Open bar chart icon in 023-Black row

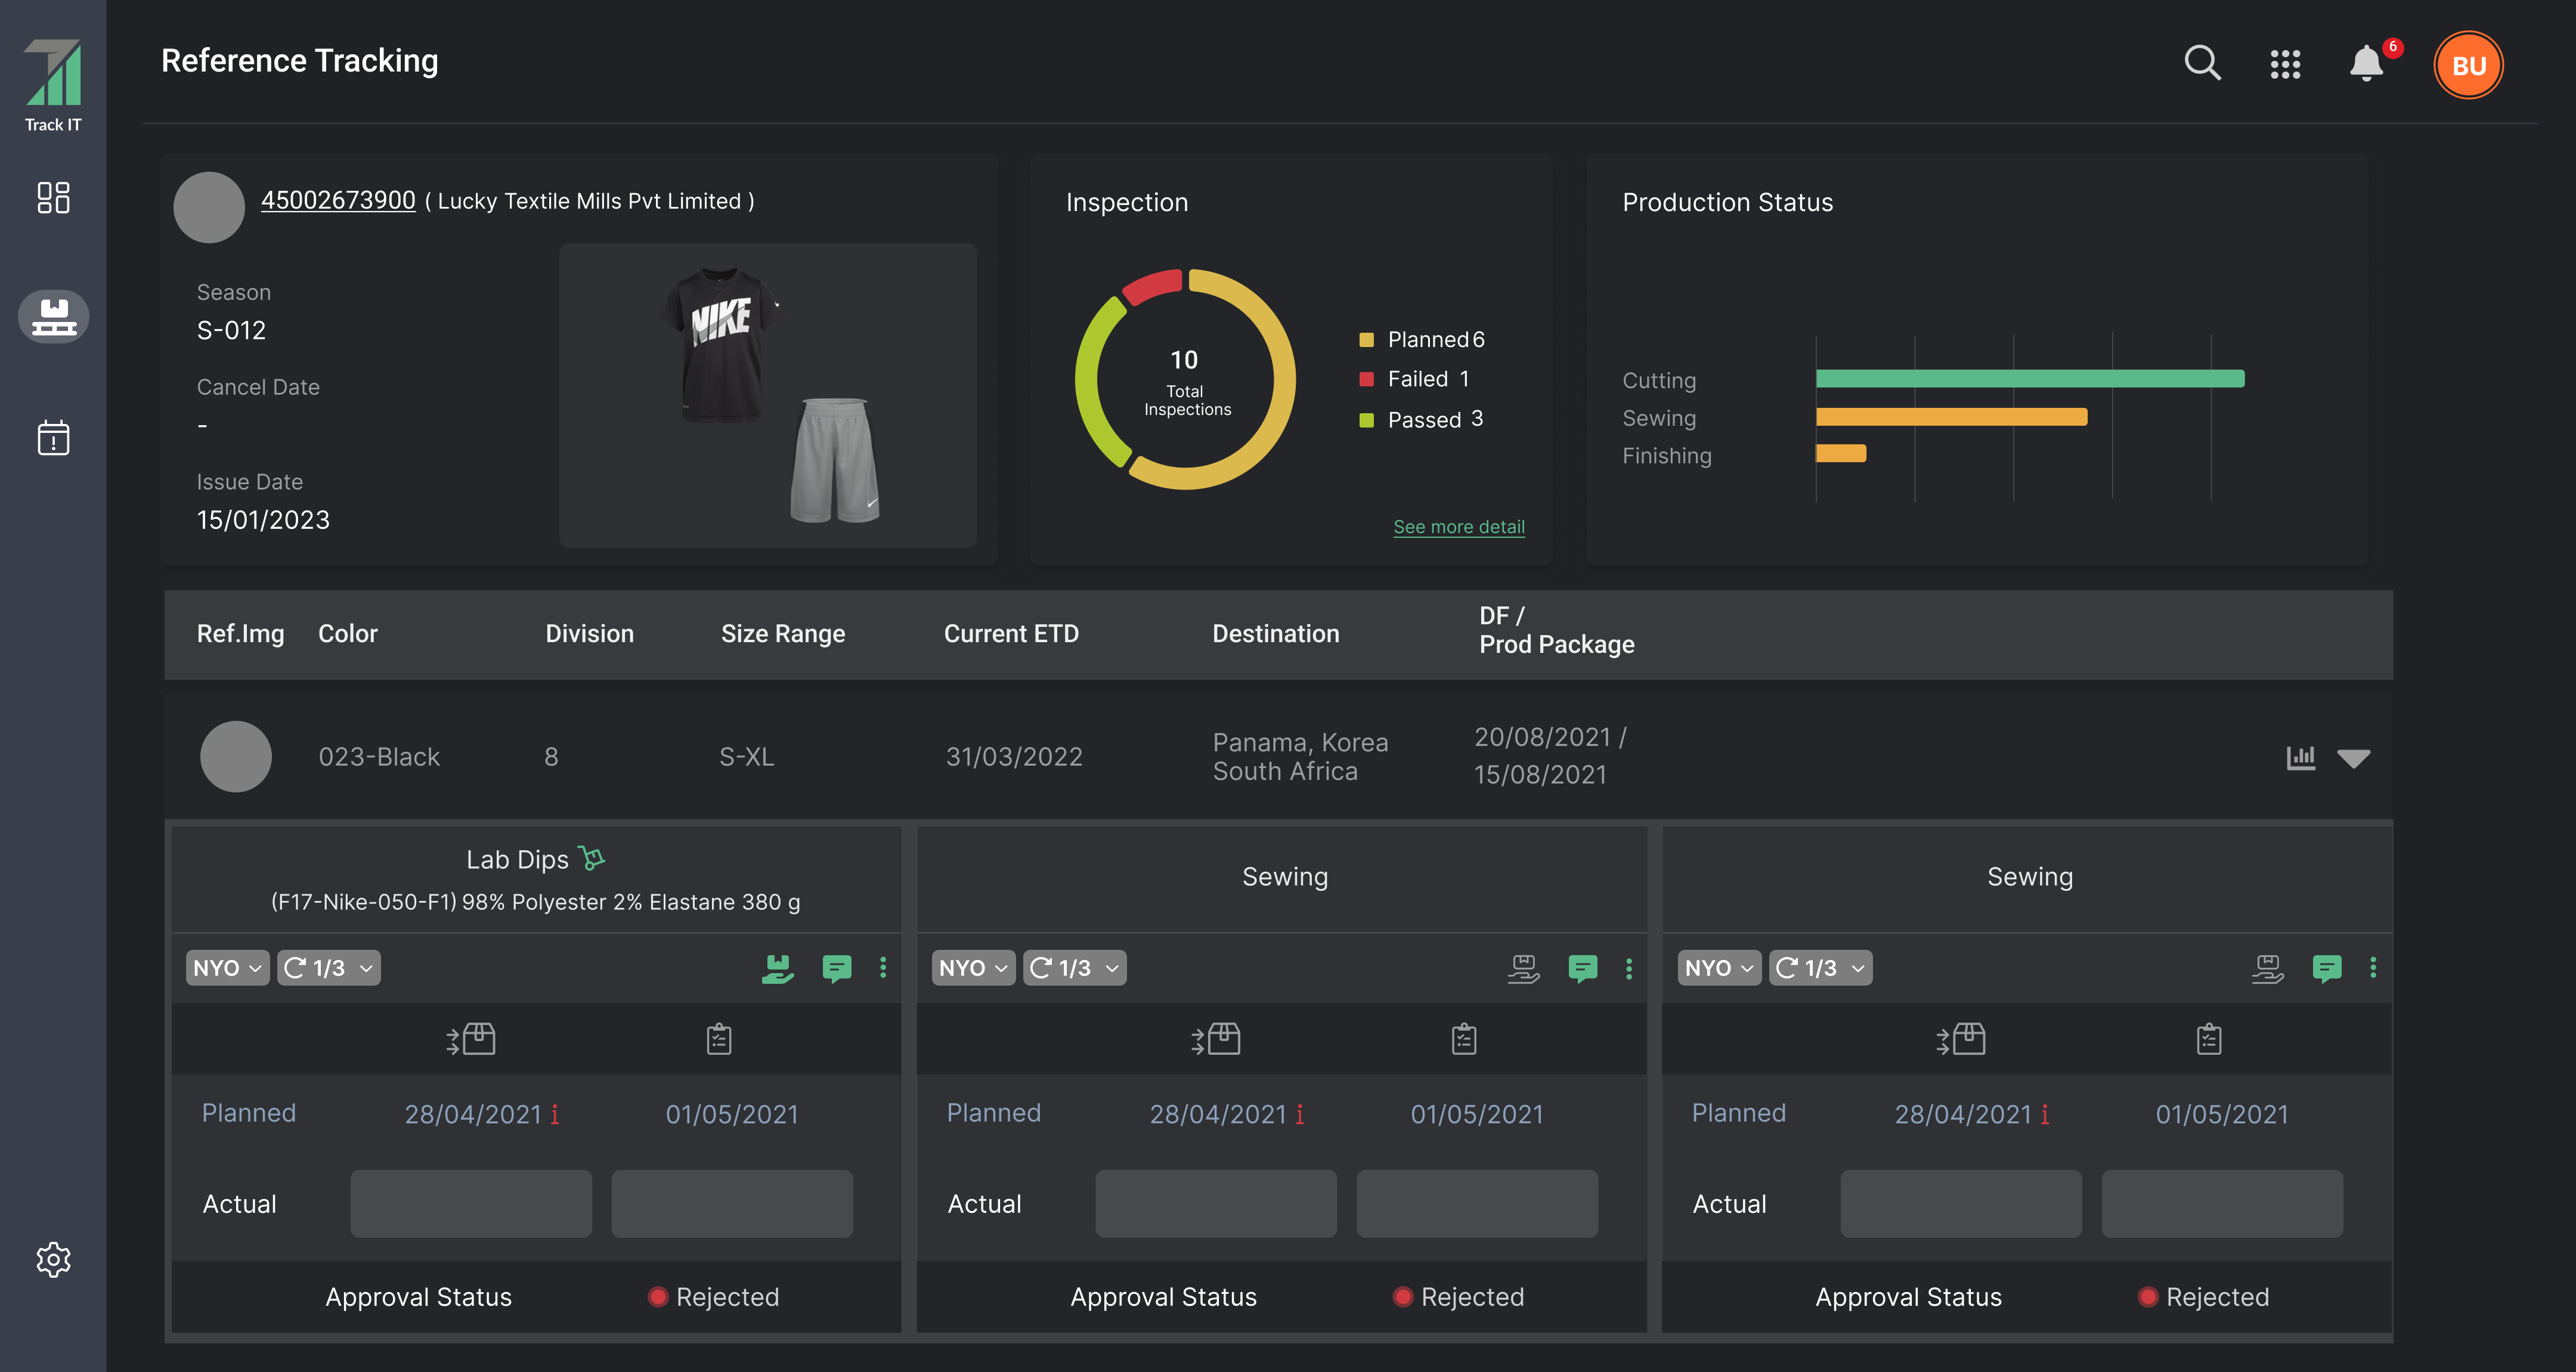click(x=2300, y=757)
